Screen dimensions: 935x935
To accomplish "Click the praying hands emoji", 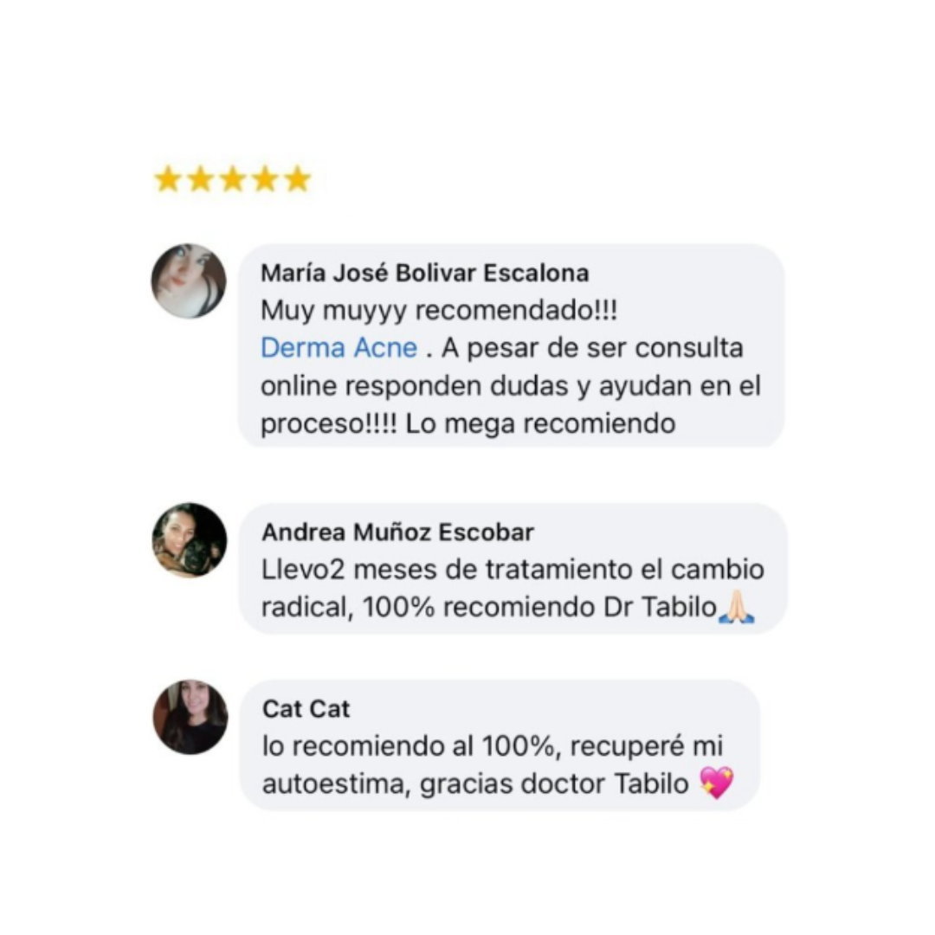I will (x=737, y=607).
